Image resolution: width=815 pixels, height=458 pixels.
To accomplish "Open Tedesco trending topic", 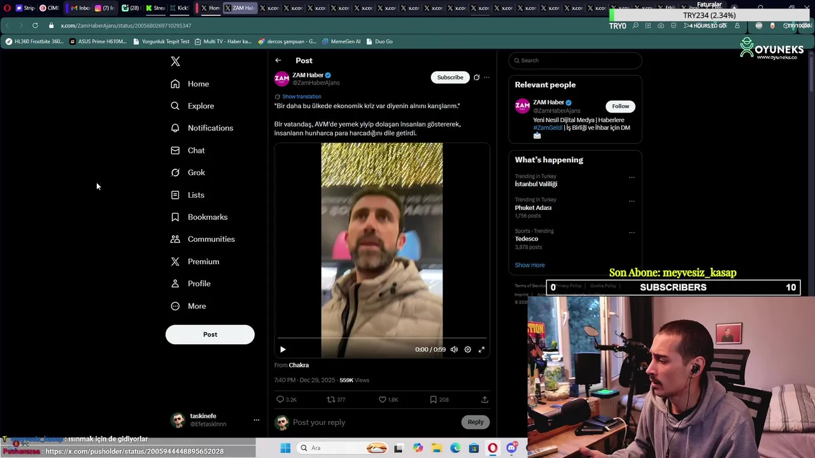I will [527, 239].
